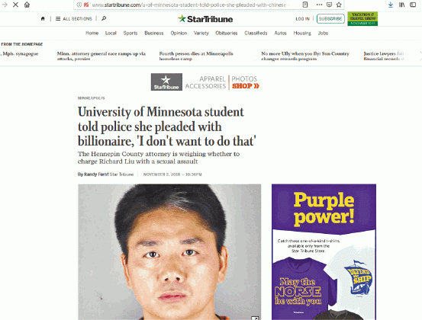Open the Obituaries navigation tab

(x=227, y=33)
